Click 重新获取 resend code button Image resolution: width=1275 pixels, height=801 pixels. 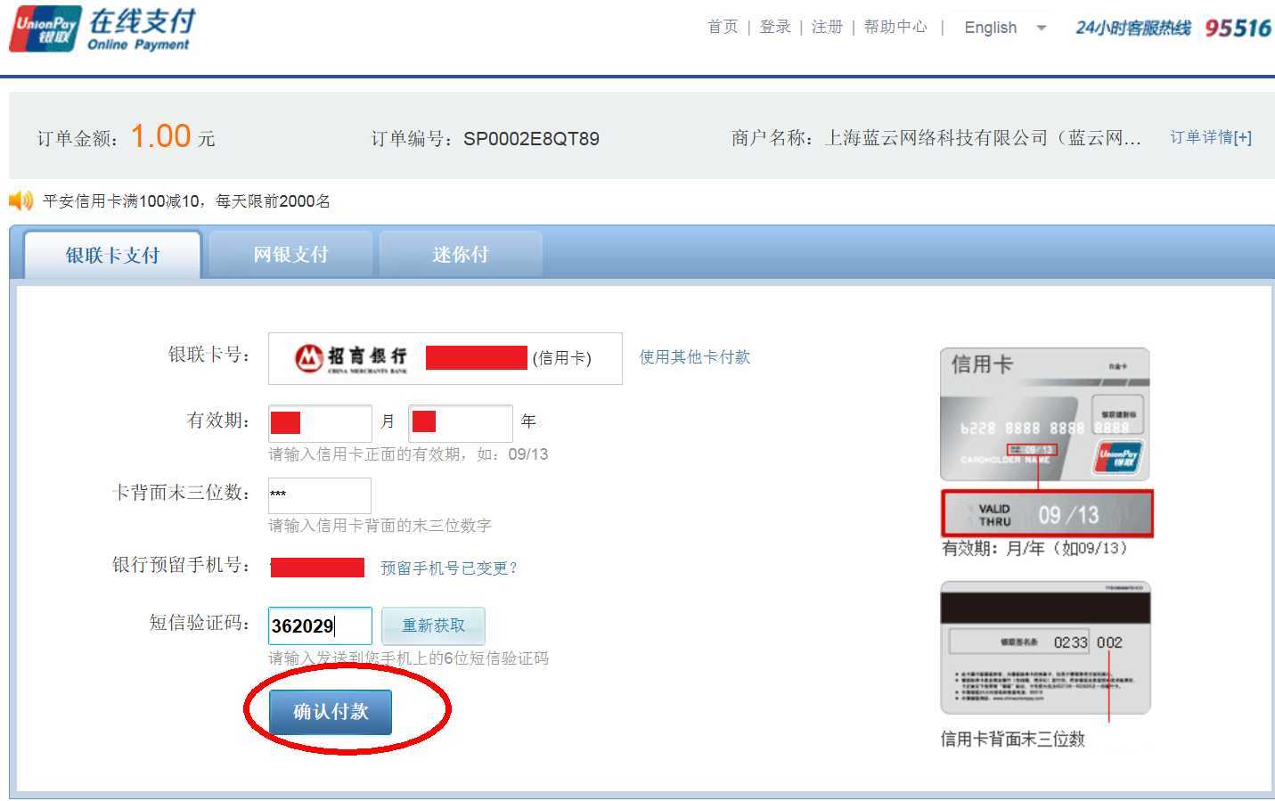coord(433,625)
